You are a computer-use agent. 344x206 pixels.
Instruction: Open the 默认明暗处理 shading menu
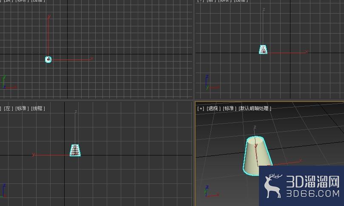pyautogui.click(x=255, y=108)
